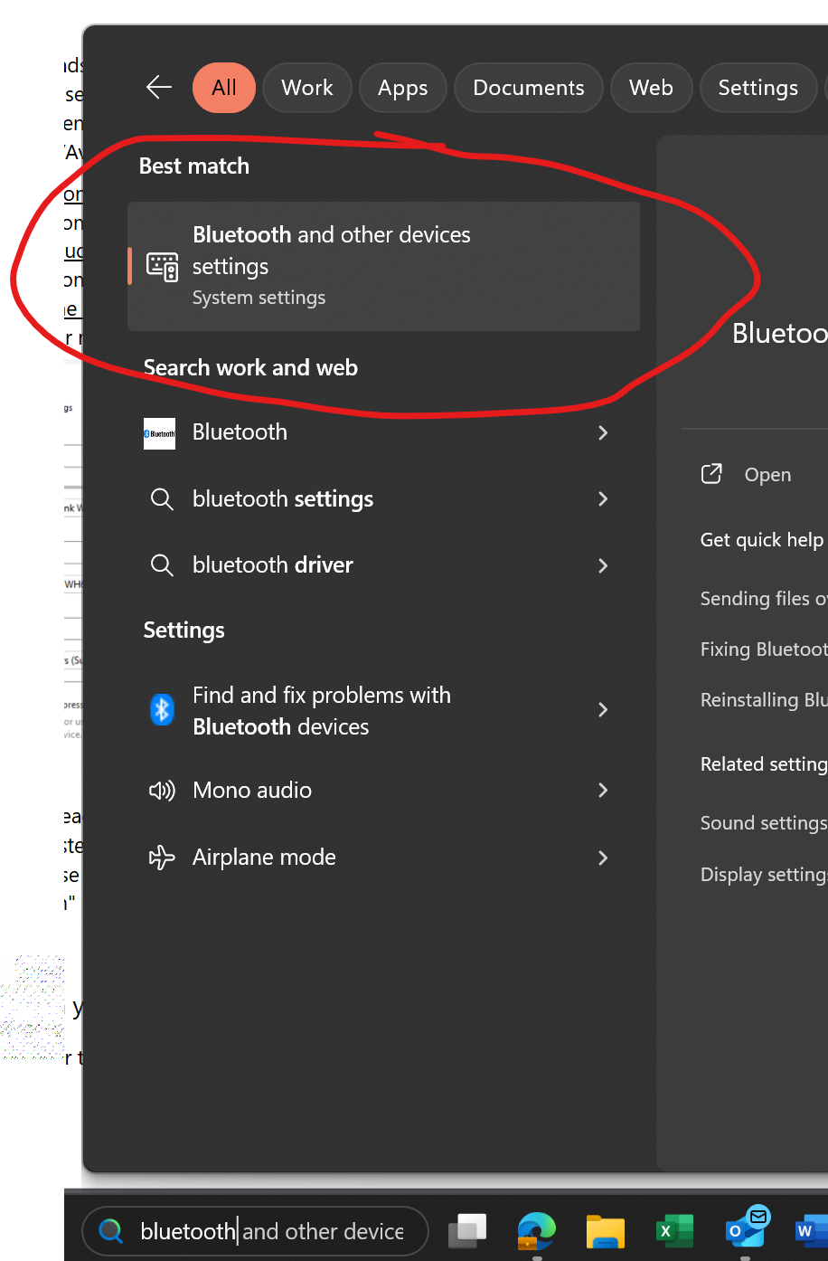Click the back arrow in search panel

click(159, 87)
